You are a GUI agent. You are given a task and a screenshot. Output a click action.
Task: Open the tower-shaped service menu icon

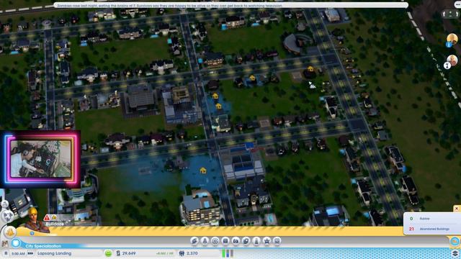[x=256, y=241]
